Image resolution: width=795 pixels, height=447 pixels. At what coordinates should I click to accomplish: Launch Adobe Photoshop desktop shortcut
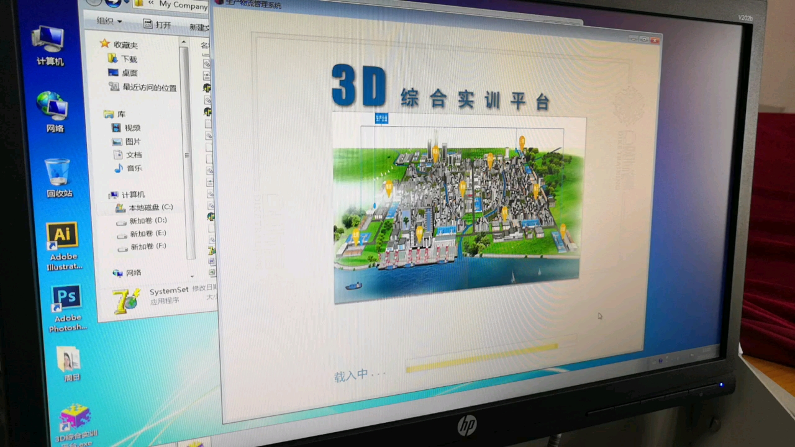pyautogui.click(x=66, y=309)
